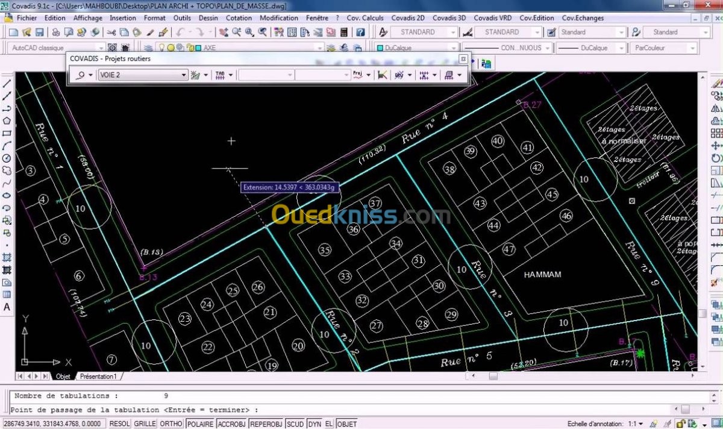Click the Covadis axis tool icon
This screenshot has width=723, height=429.
(80, 75)
